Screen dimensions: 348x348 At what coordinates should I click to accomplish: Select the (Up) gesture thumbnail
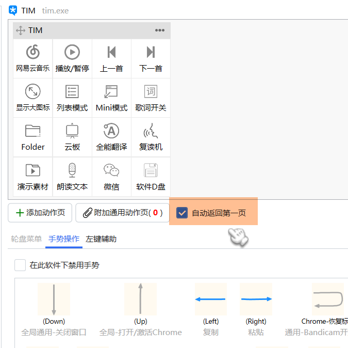coord(140,299)
